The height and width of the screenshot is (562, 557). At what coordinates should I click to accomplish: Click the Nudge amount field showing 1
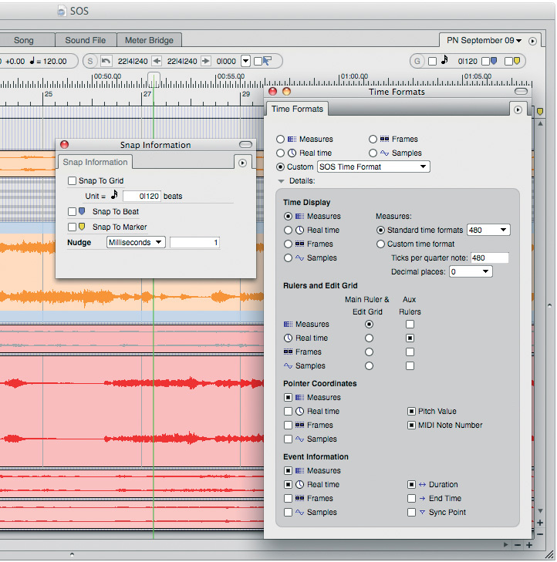tap(194, 242)
